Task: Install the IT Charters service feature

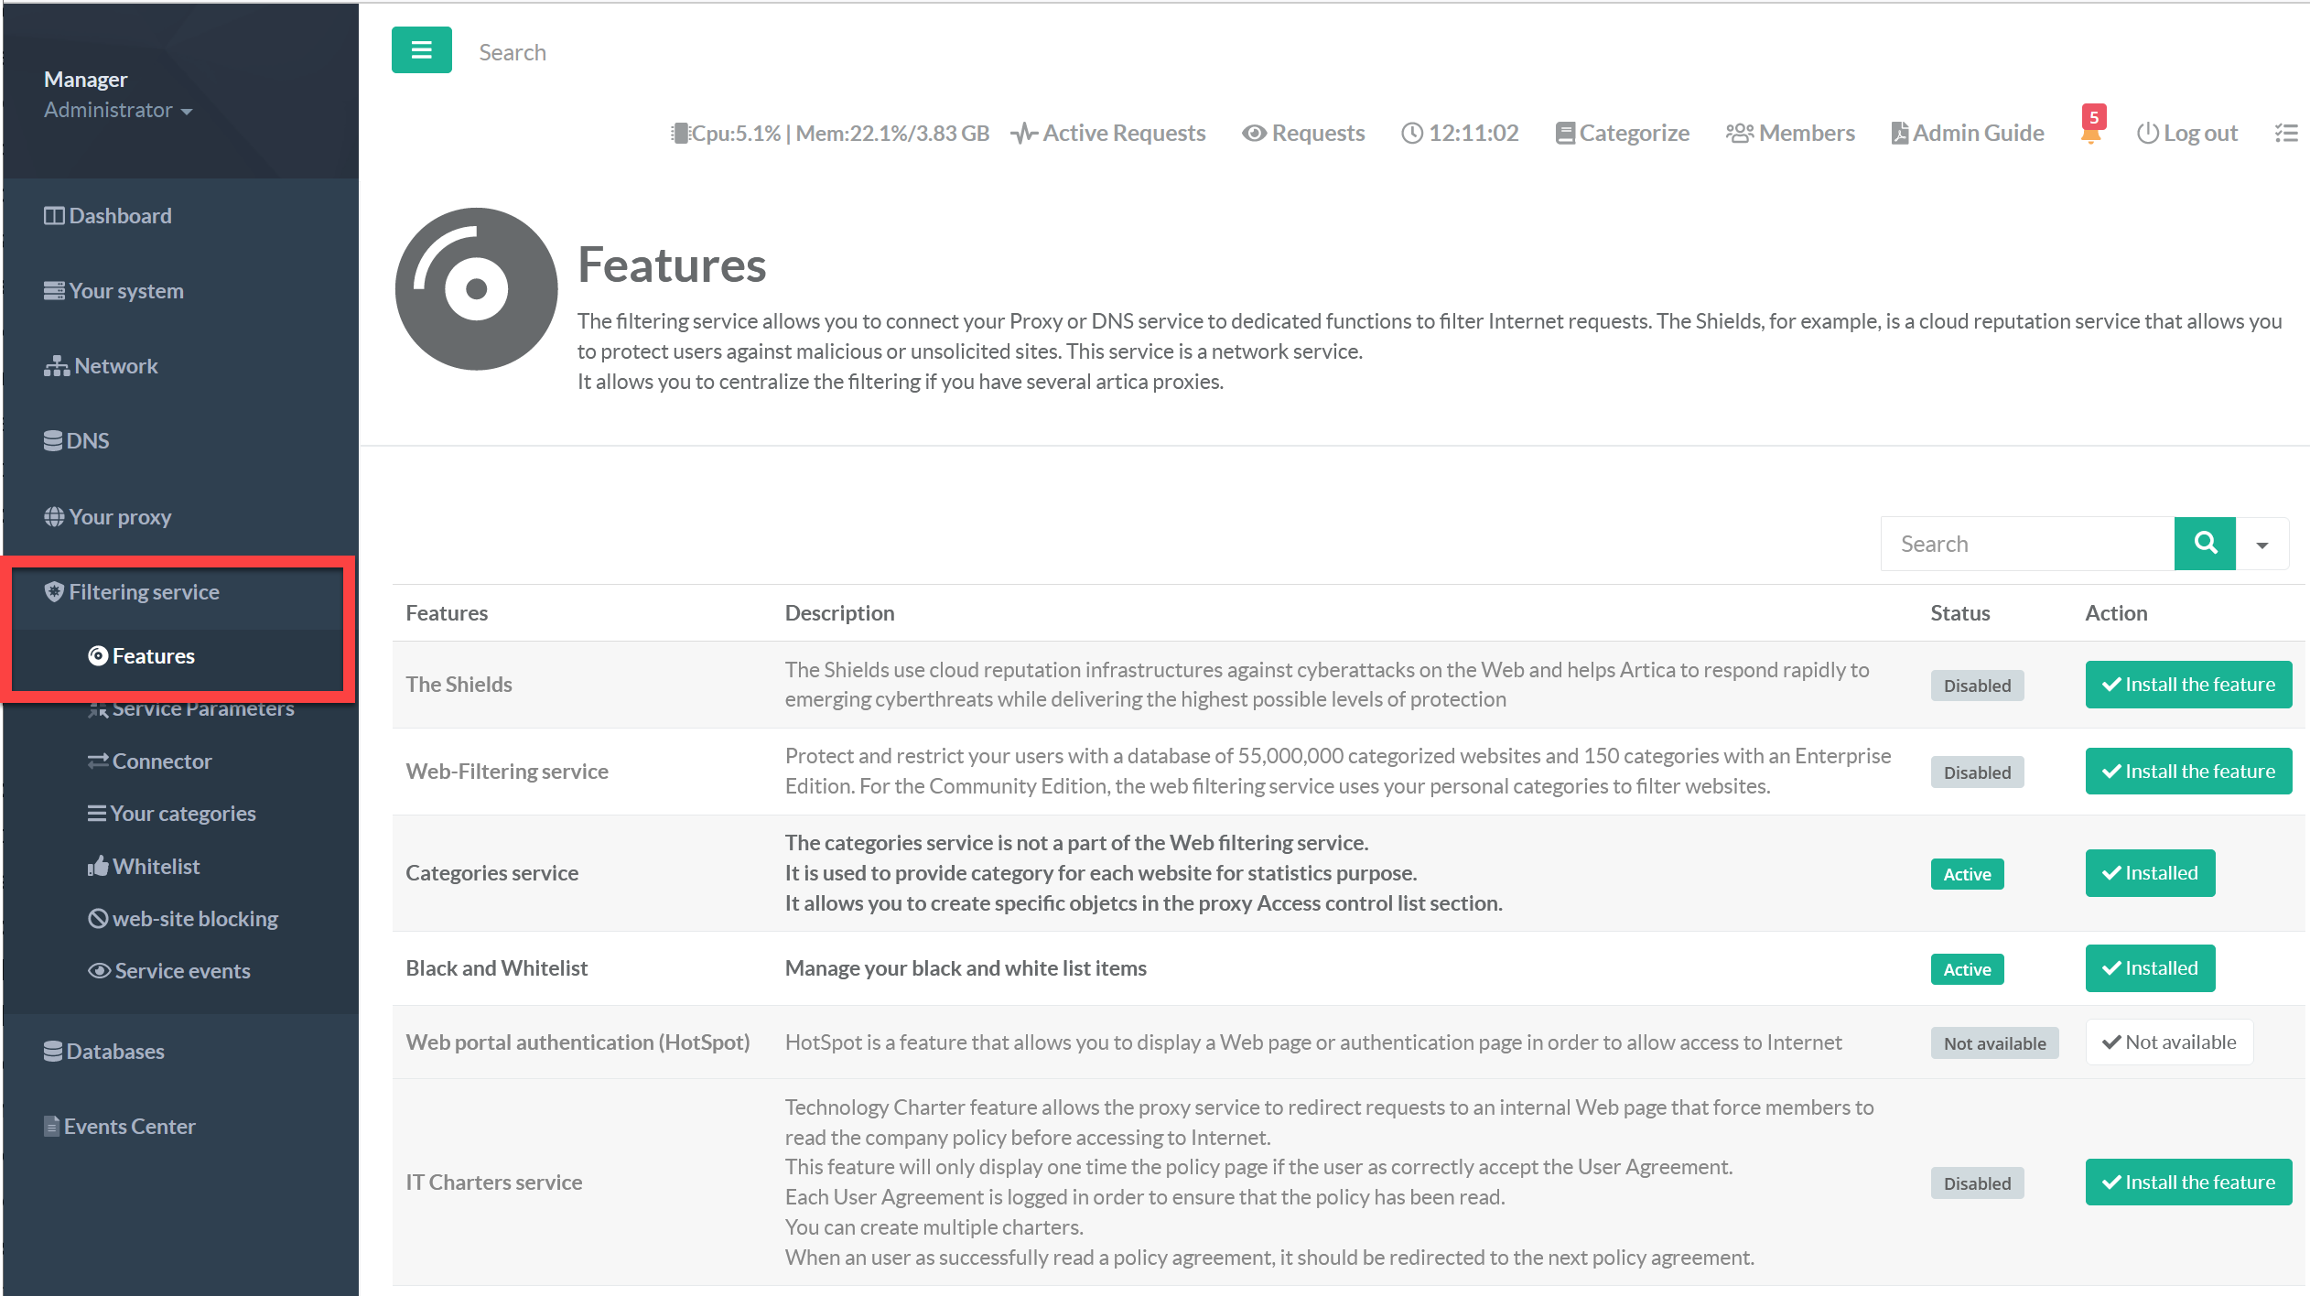Action: click(x=2188, y=1183)
